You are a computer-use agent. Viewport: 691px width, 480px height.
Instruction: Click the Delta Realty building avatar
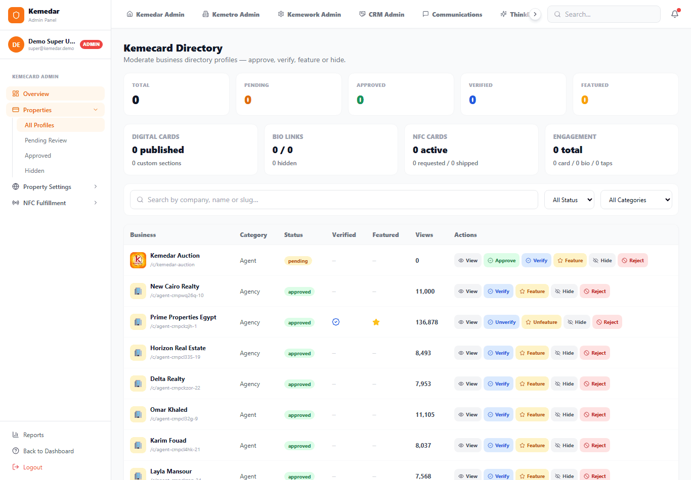pos(138,383)
